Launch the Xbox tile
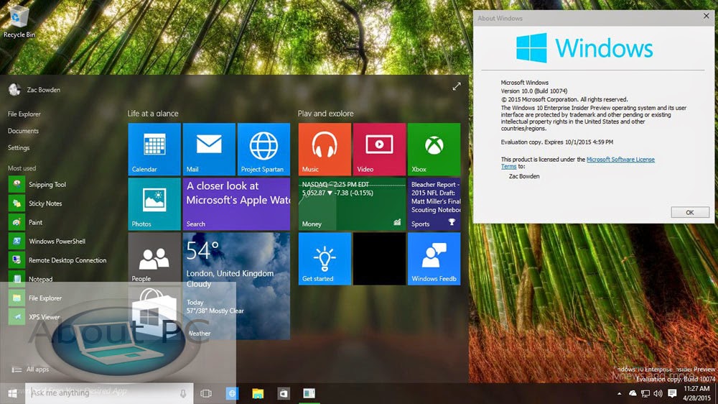The height and width of the screenshot is (404, 718). pos(434,149)
